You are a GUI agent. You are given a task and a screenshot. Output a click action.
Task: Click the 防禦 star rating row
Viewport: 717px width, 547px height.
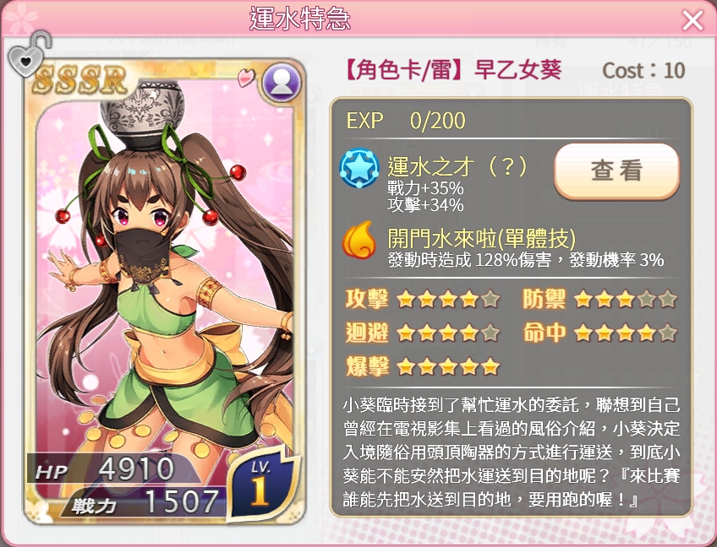[x=599, y=300]
